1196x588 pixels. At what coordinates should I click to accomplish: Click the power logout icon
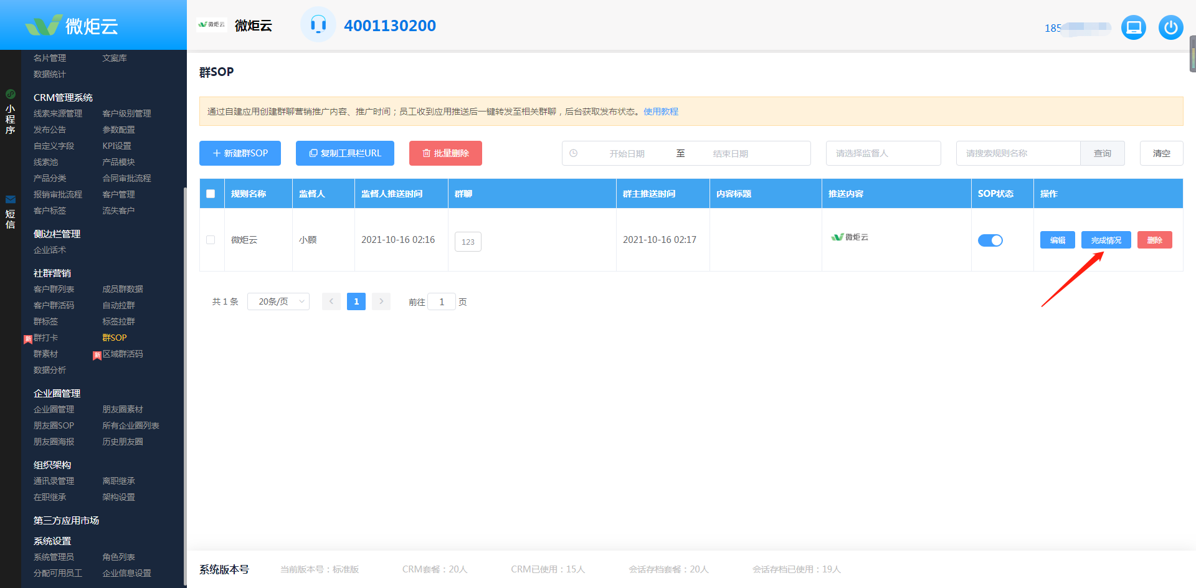point(1171,27)
